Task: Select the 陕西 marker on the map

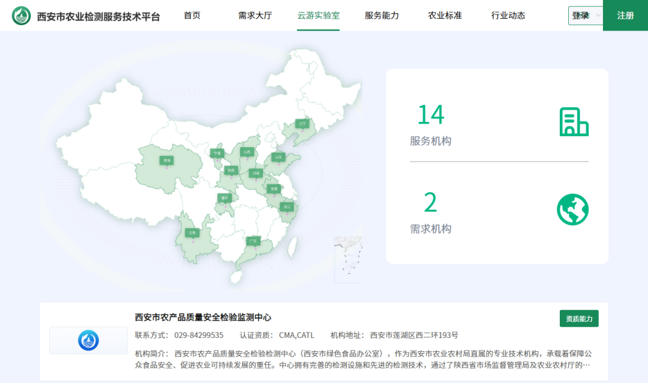Action: (231, 170)
